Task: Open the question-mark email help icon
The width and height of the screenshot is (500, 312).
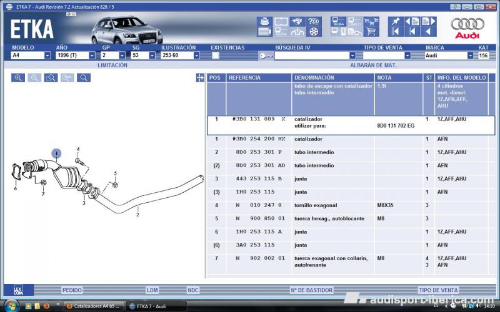Action: point(314,22)
